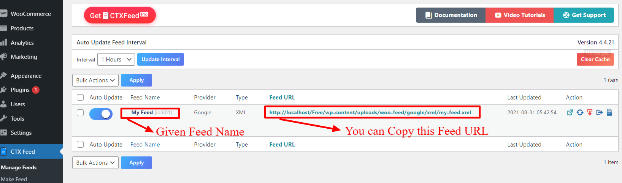Click Update Interval button
The height and width of the screenshot is (183, 622).
[160, 59]
